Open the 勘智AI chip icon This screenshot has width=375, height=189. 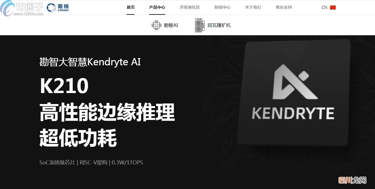[156, 25]
